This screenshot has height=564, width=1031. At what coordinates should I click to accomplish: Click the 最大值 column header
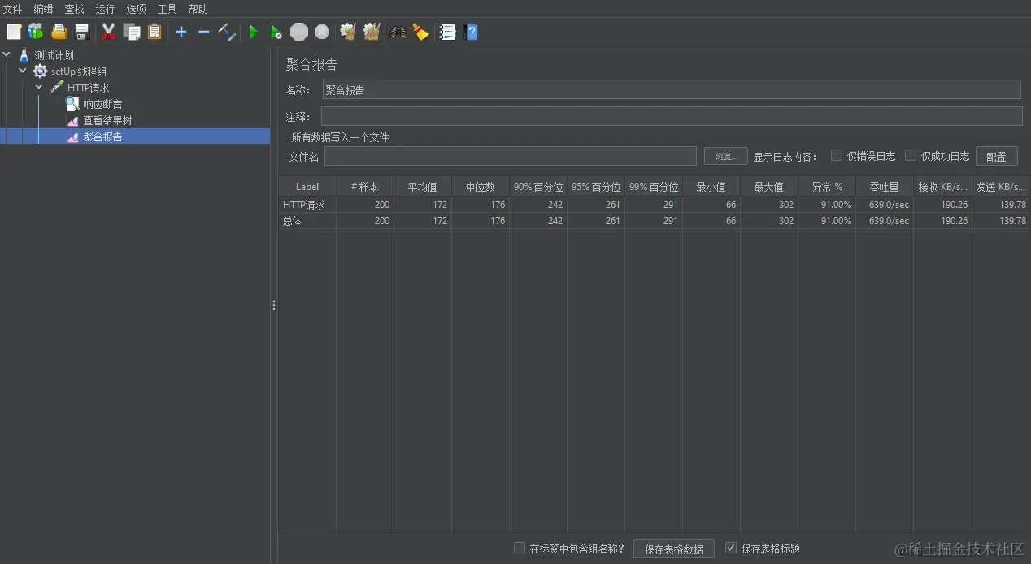(x=769, y=187)
